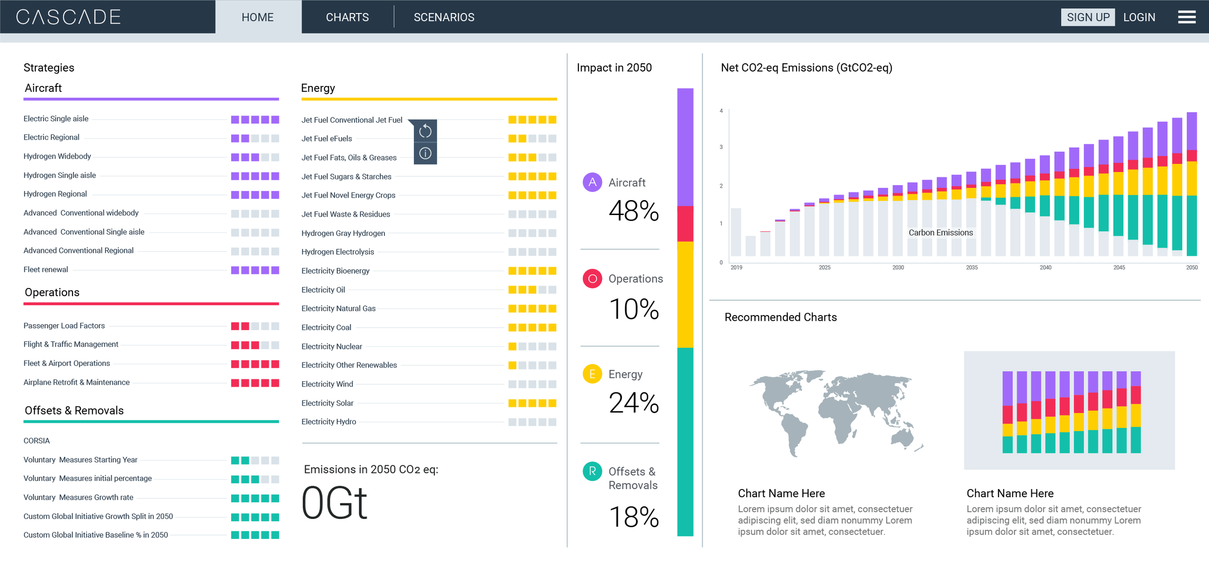Click the LOGIN link
The image size is (1209, 561).
click(1139, 17)
